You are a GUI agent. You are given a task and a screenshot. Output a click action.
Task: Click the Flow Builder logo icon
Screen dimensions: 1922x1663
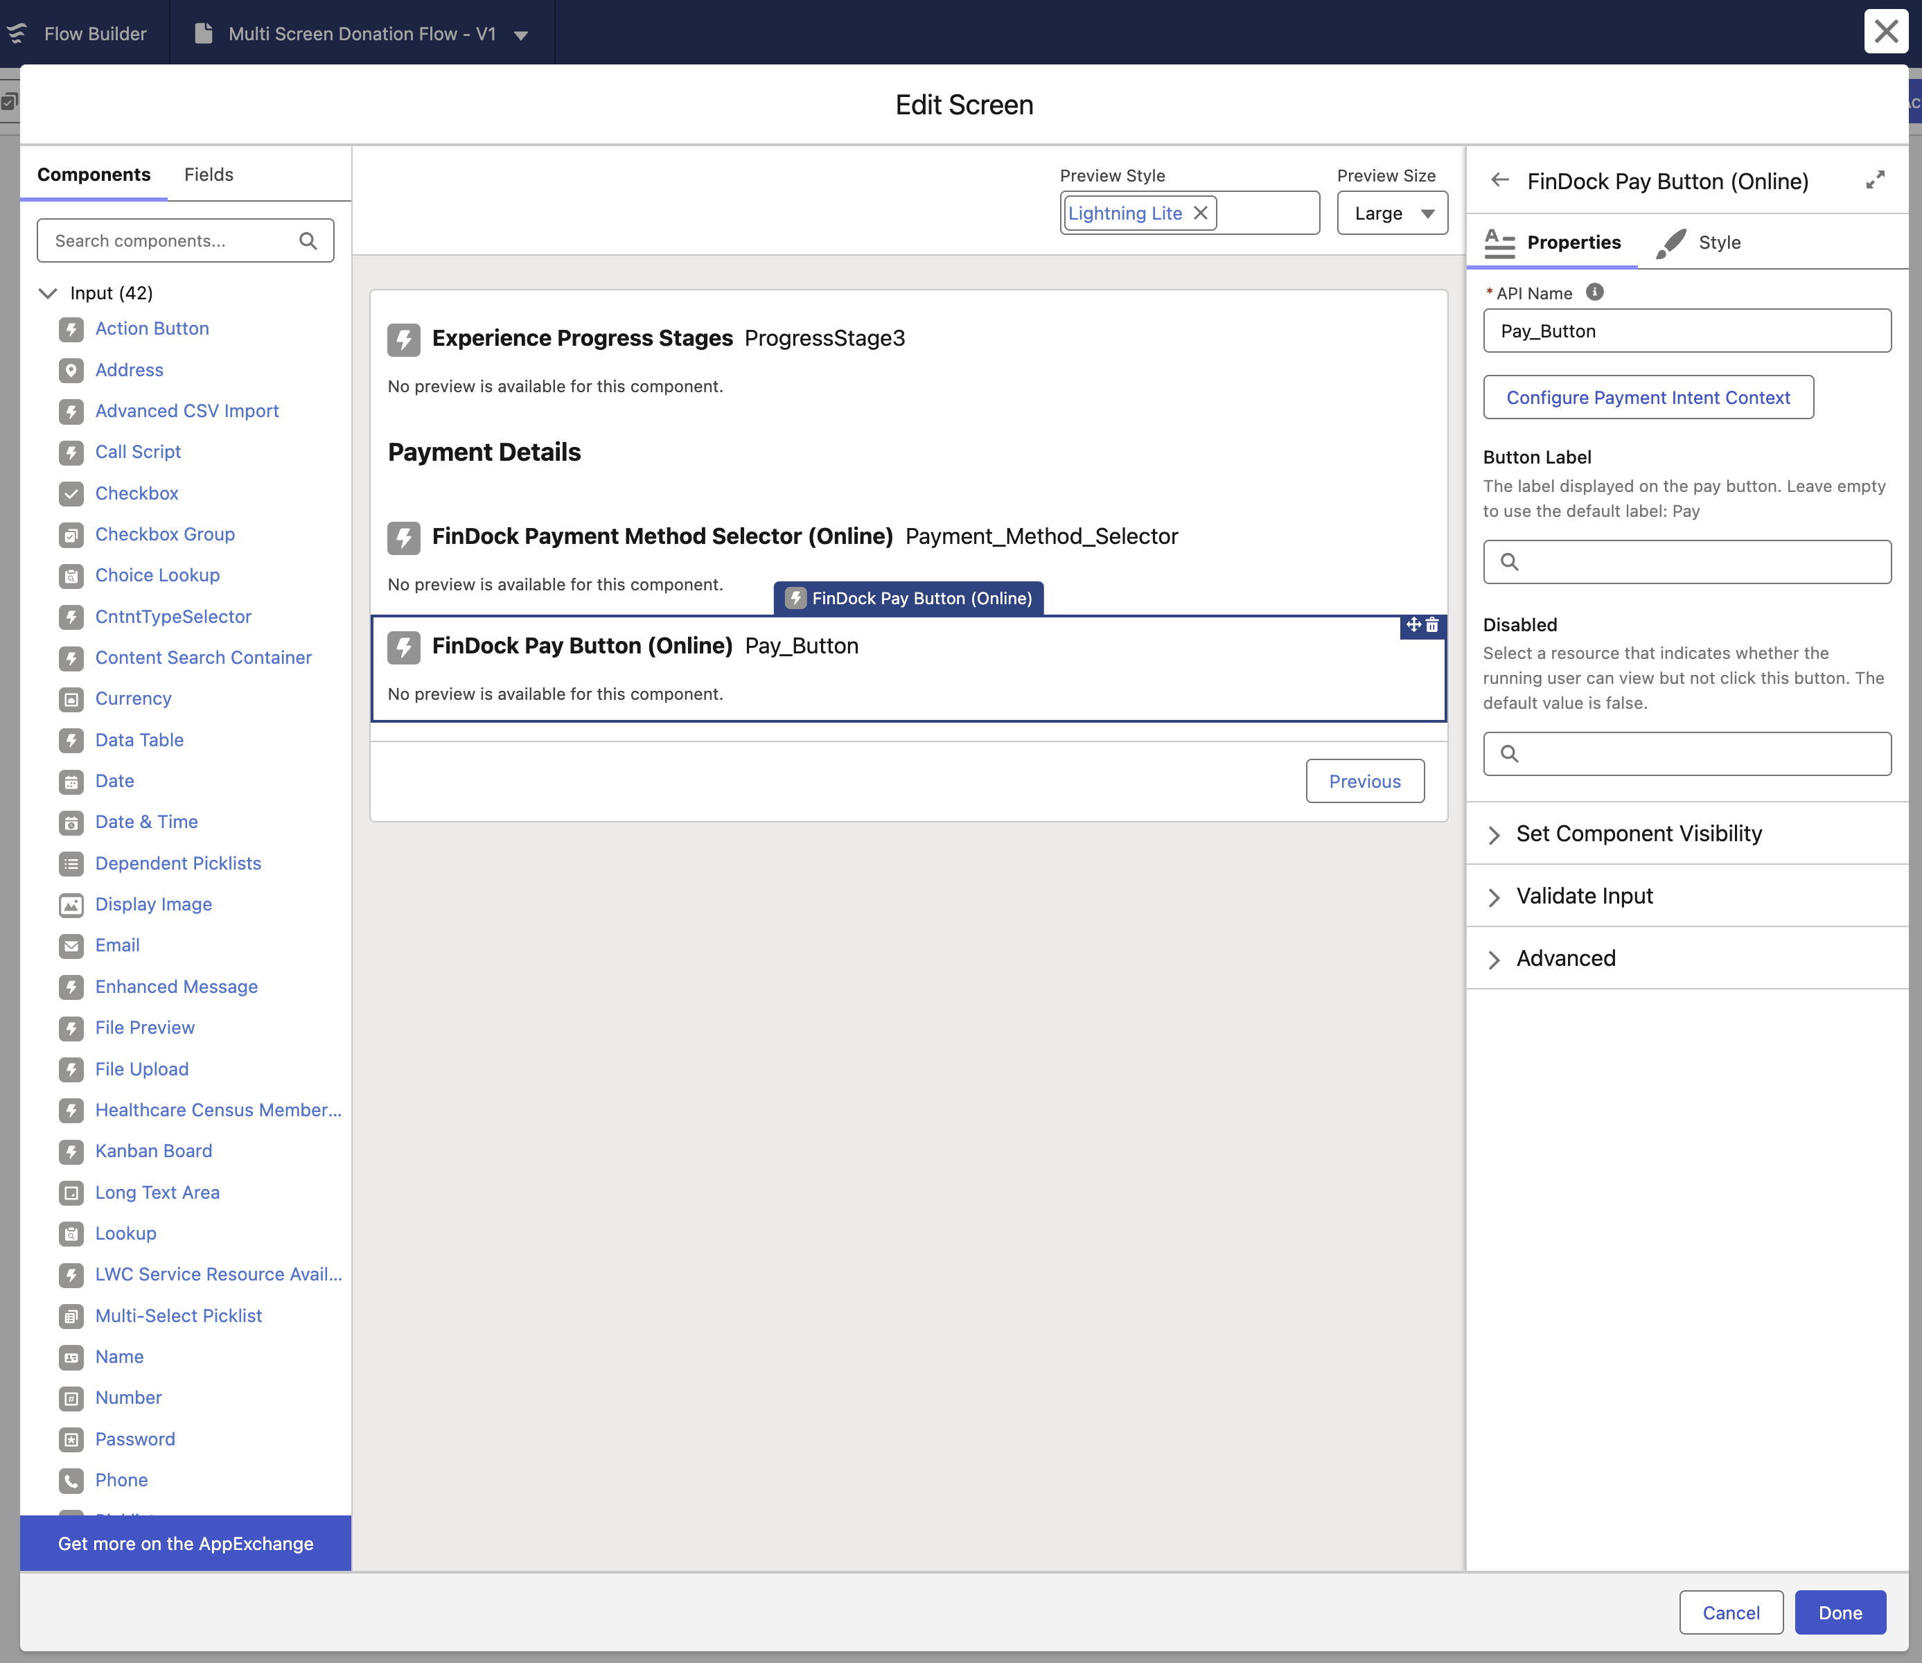coord(17,33)
